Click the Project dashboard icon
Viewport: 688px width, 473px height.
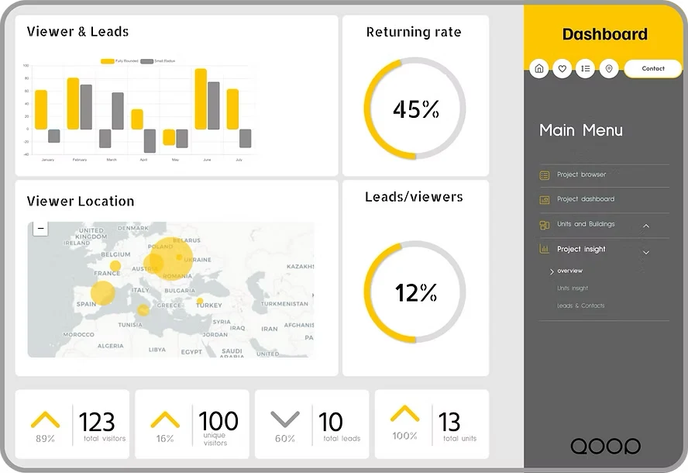(544, 200)
